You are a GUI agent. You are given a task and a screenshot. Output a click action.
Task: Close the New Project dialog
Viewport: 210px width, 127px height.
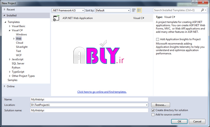point(203,2)
